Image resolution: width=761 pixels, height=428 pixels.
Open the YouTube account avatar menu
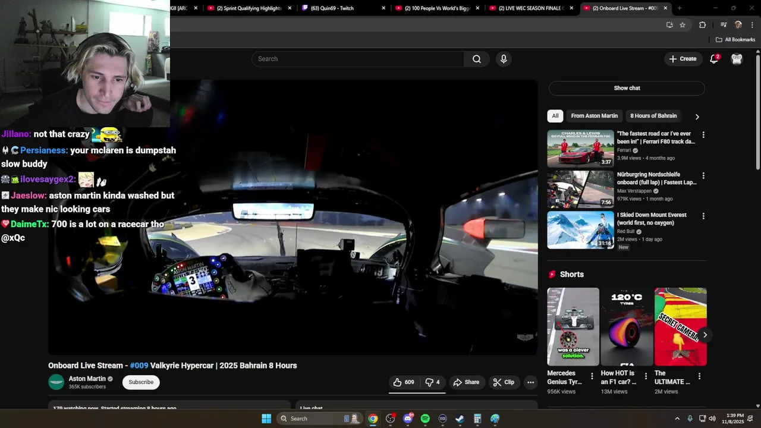pos(737,59)
